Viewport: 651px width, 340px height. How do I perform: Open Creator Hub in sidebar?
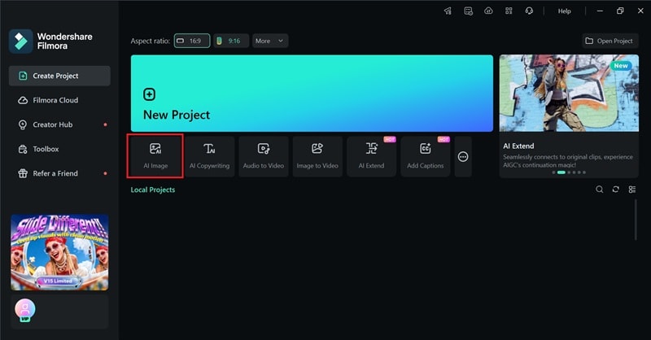[59, 124]
